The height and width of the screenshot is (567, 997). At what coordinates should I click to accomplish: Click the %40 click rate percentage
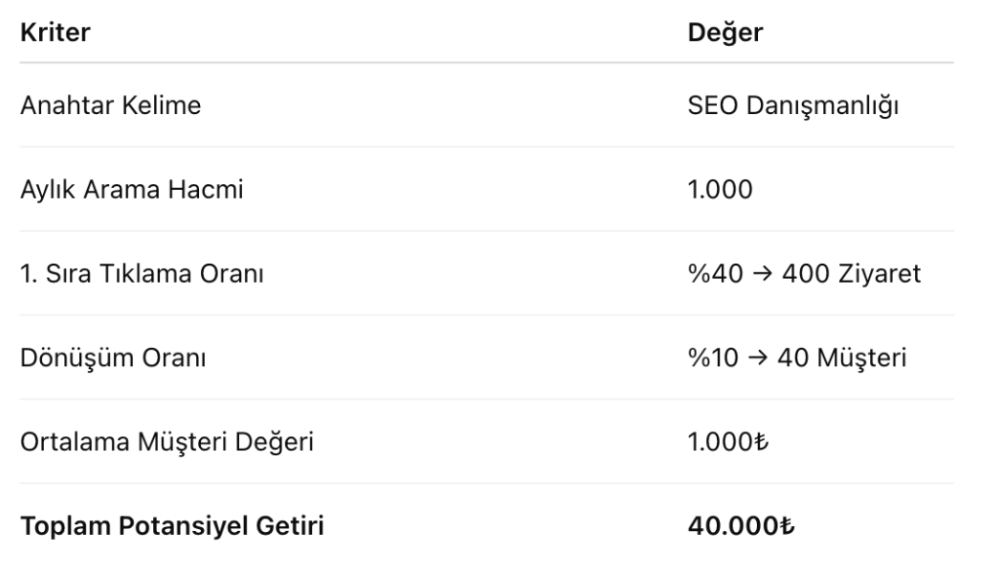coord(711,274)
